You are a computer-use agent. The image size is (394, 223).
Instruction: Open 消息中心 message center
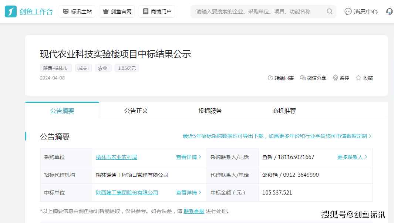click(x=361, y=11)
